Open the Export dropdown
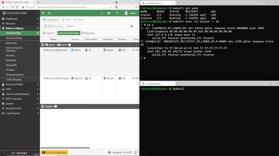Image resolution: width=279 pixels, height=156 pixels. click(49, 33)
